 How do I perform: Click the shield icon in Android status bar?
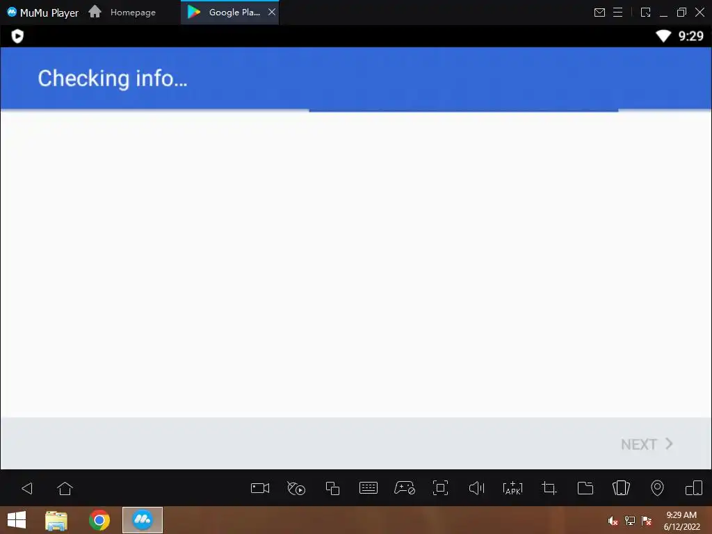point(17,36)
